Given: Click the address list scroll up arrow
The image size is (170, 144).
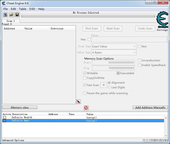Looking at the screenshot, I should click(166, 118).
